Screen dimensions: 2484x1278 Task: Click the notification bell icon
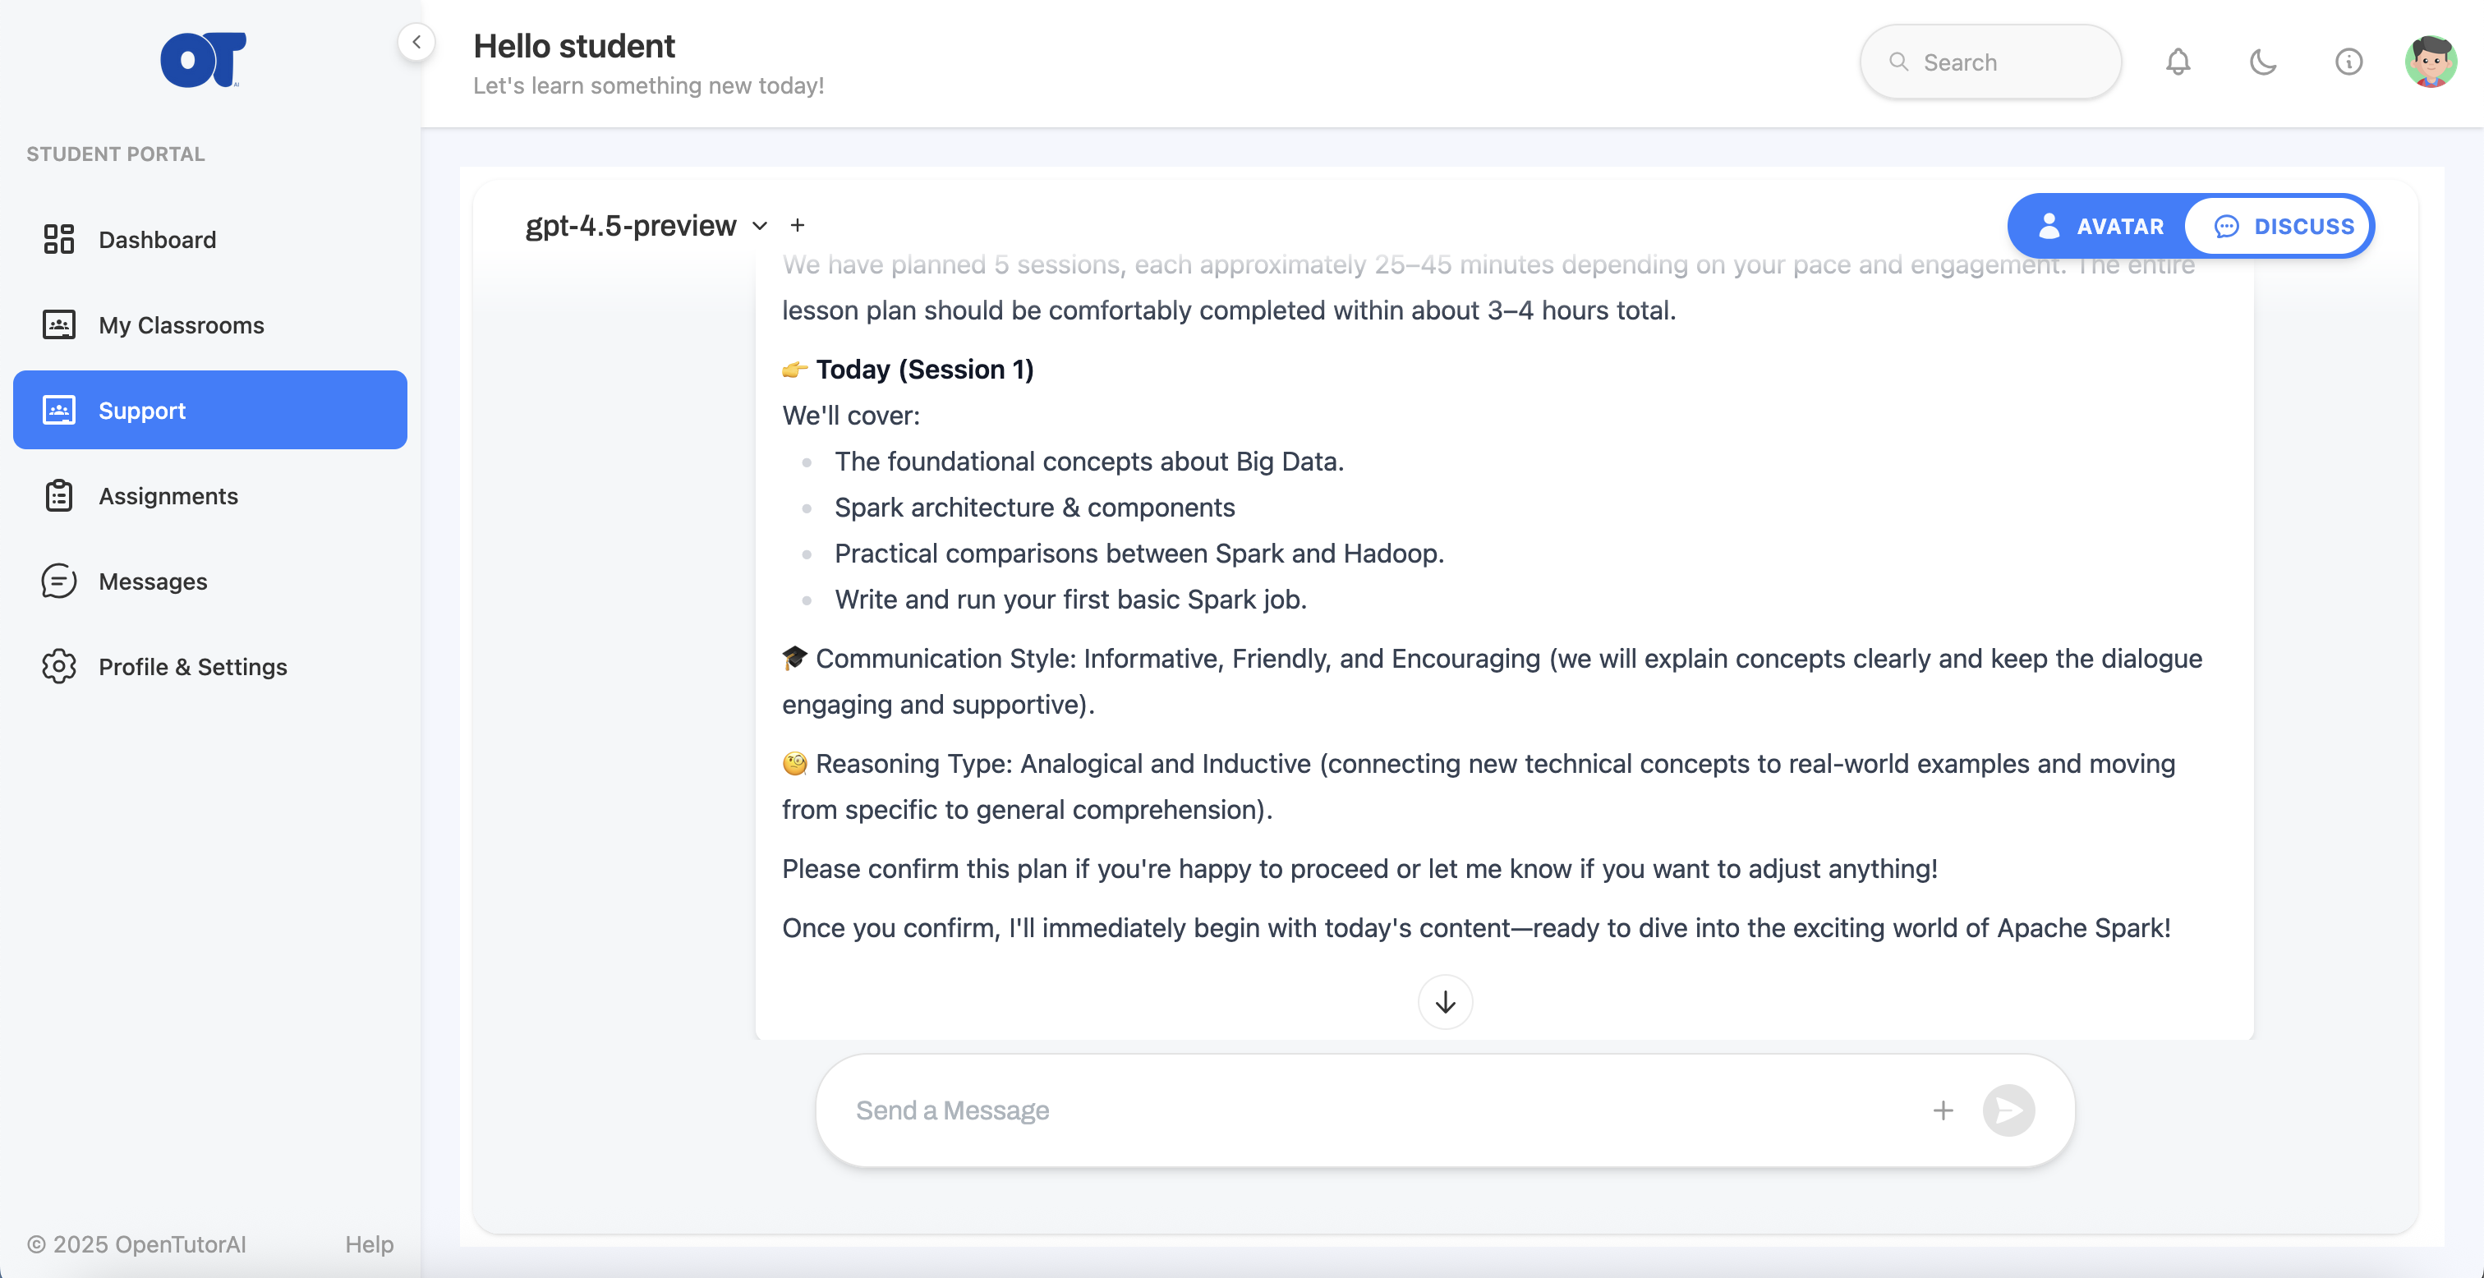click(2178, 62)
